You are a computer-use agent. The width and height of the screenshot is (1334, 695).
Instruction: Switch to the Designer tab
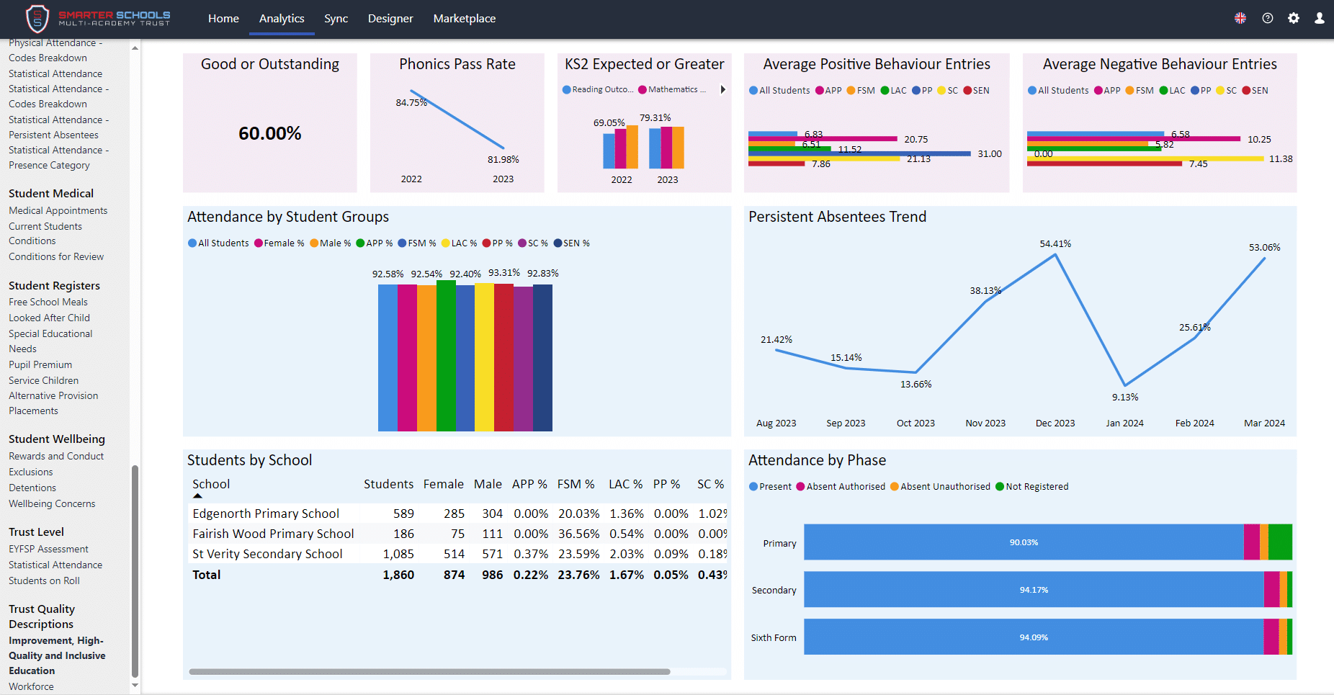(390, 19)
